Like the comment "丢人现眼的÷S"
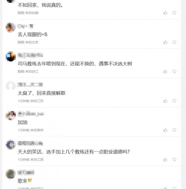The height and width of the screenshot is (189, 186). (165, 42)
